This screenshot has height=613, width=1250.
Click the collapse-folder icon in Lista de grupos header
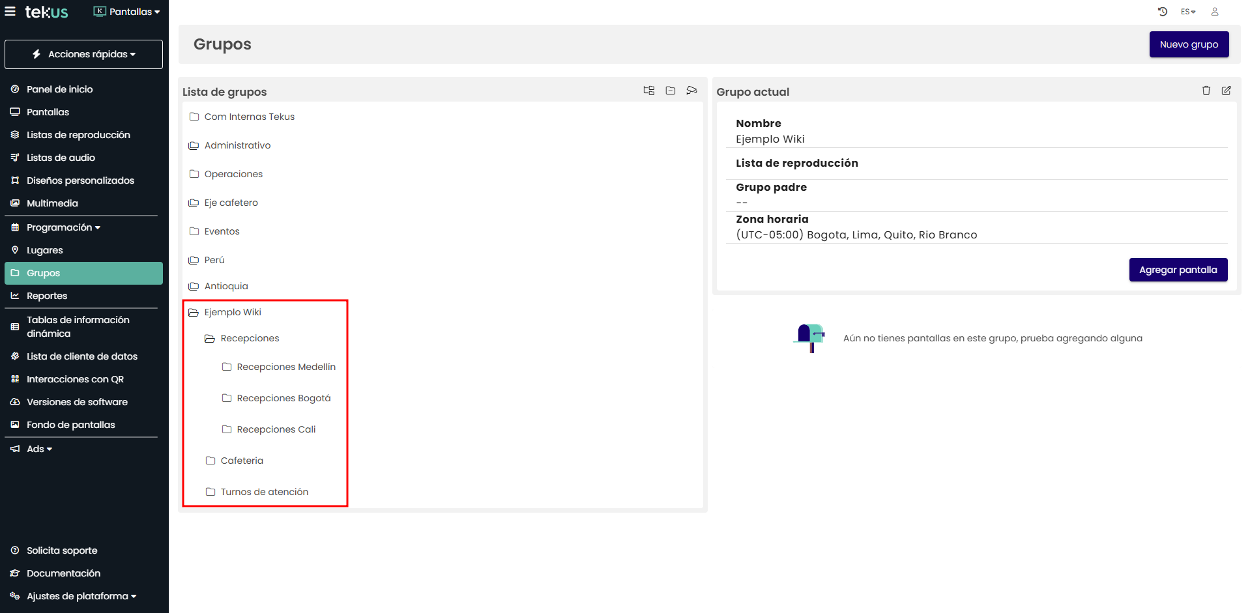point(670,91)
